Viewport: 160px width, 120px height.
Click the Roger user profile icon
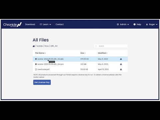click(147, 24)
